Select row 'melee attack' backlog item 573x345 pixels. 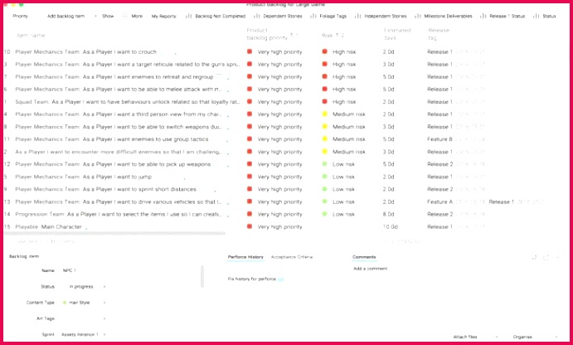pos(119,90)
